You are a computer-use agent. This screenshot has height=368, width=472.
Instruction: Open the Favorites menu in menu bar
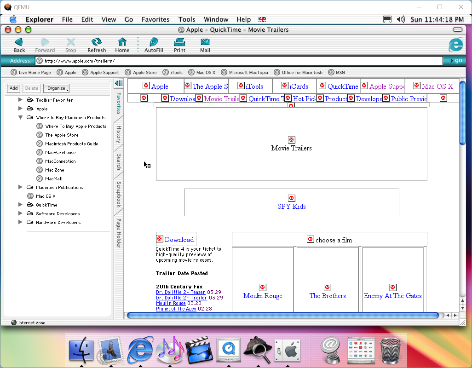click(x=155, y=19)
